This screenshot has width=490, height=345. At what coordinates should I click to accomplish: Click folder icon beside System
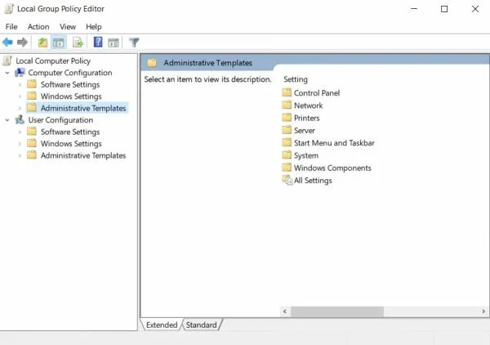click(287, 155)
